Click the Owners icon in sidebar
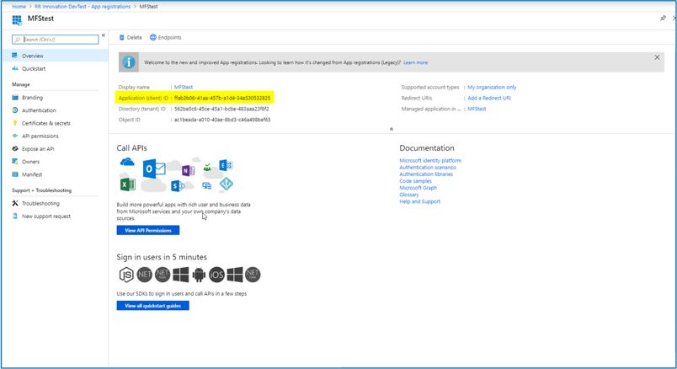 point(15,161)
